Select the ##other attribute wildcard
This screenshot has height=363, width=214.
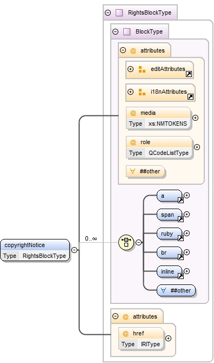tap(145, 172)
